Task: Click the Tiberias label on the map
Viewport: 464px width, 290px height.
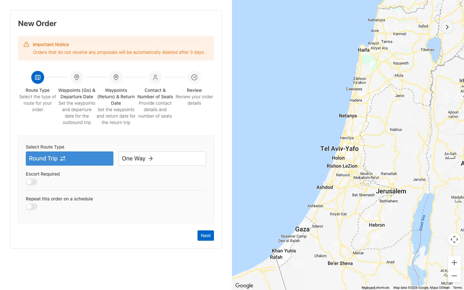Action: click(427, 50)
